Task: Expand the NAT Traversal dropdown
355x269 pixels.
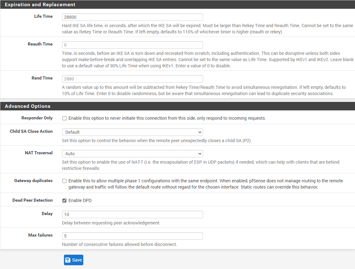Action: [x=132, y=154]
